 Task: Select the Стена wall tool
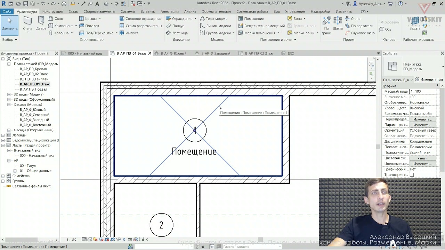coord(28,24)
